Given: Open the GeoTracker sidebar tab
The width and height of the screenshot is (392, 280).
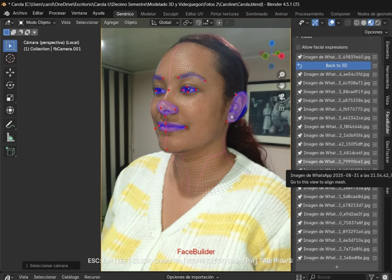Looking at the screenshot, I should [x=387, y=152].
